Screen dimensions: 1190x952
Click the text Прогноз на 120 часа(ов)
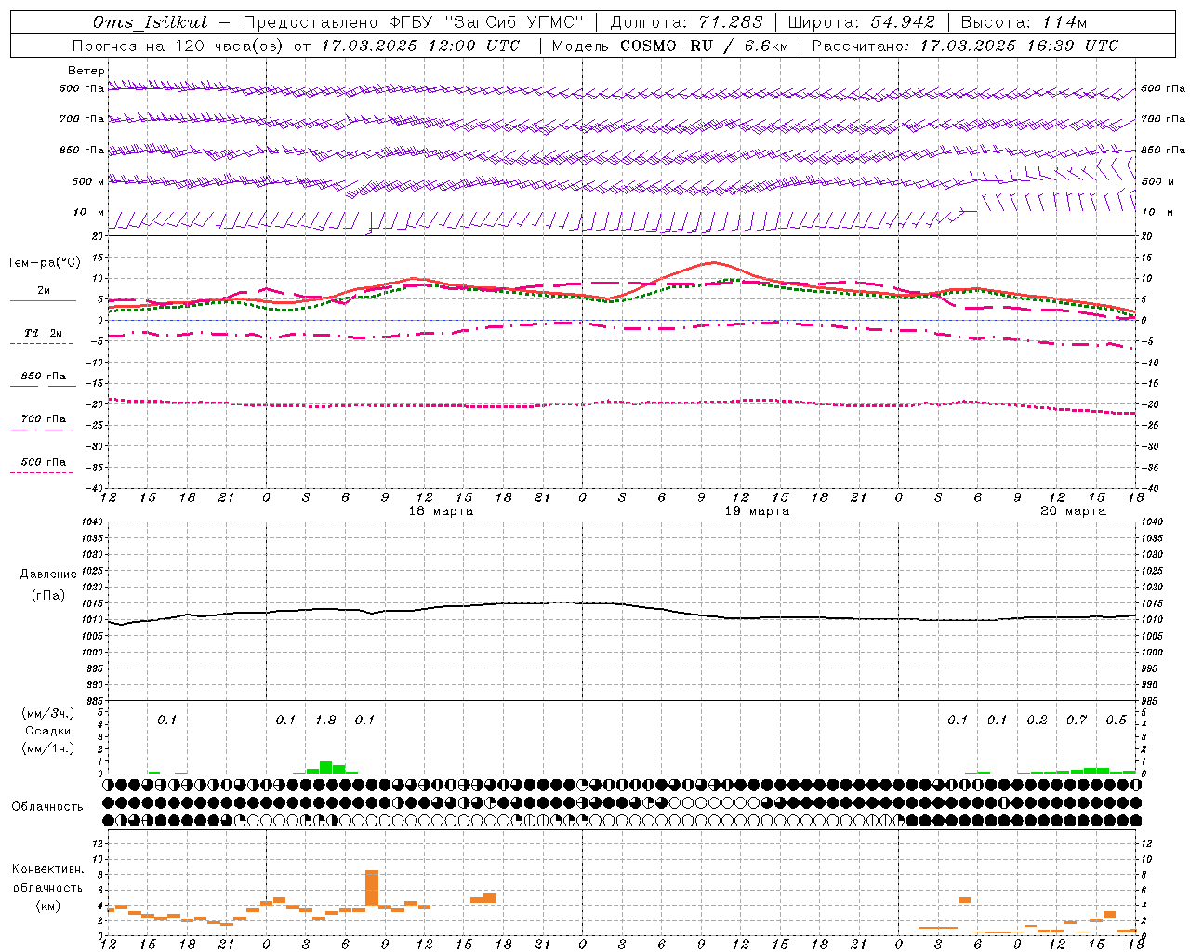(x=178, y=46)
